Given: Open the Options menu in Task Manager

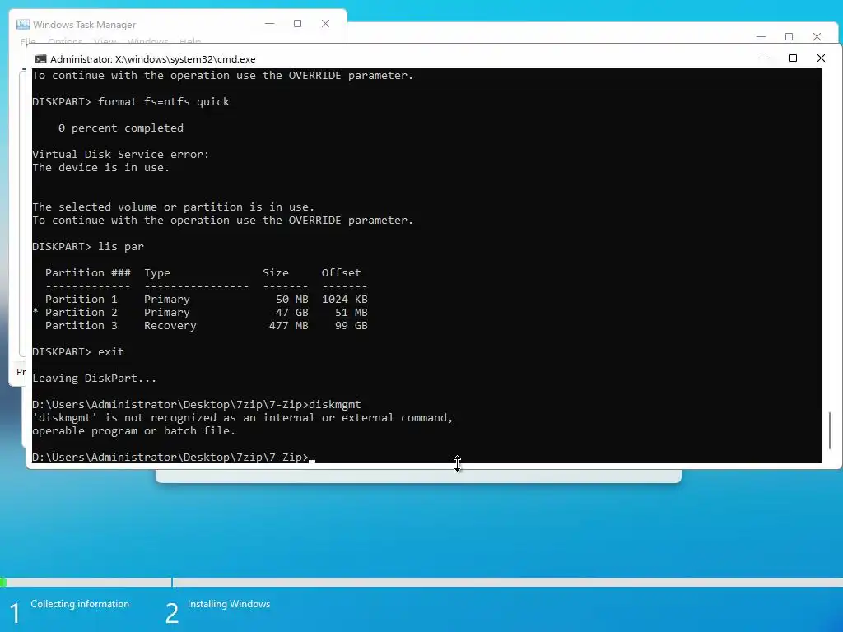Looking at the screenshot, I should pos(65,41).
